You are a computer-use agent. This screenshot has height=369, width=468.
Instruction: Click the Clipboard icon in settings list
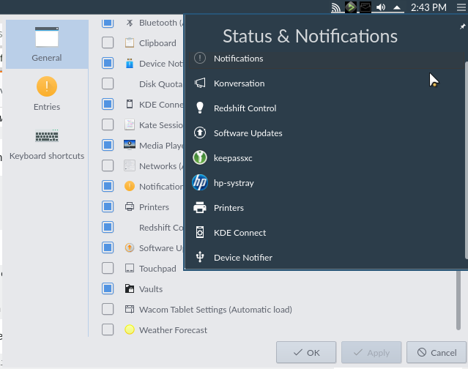click(130, 42)
